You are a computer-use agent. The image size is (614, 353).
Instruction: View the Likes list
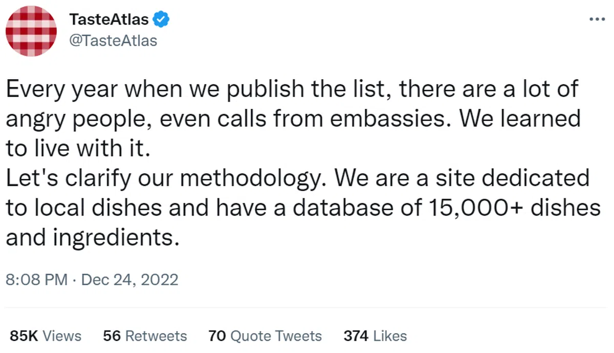(390, 336)
